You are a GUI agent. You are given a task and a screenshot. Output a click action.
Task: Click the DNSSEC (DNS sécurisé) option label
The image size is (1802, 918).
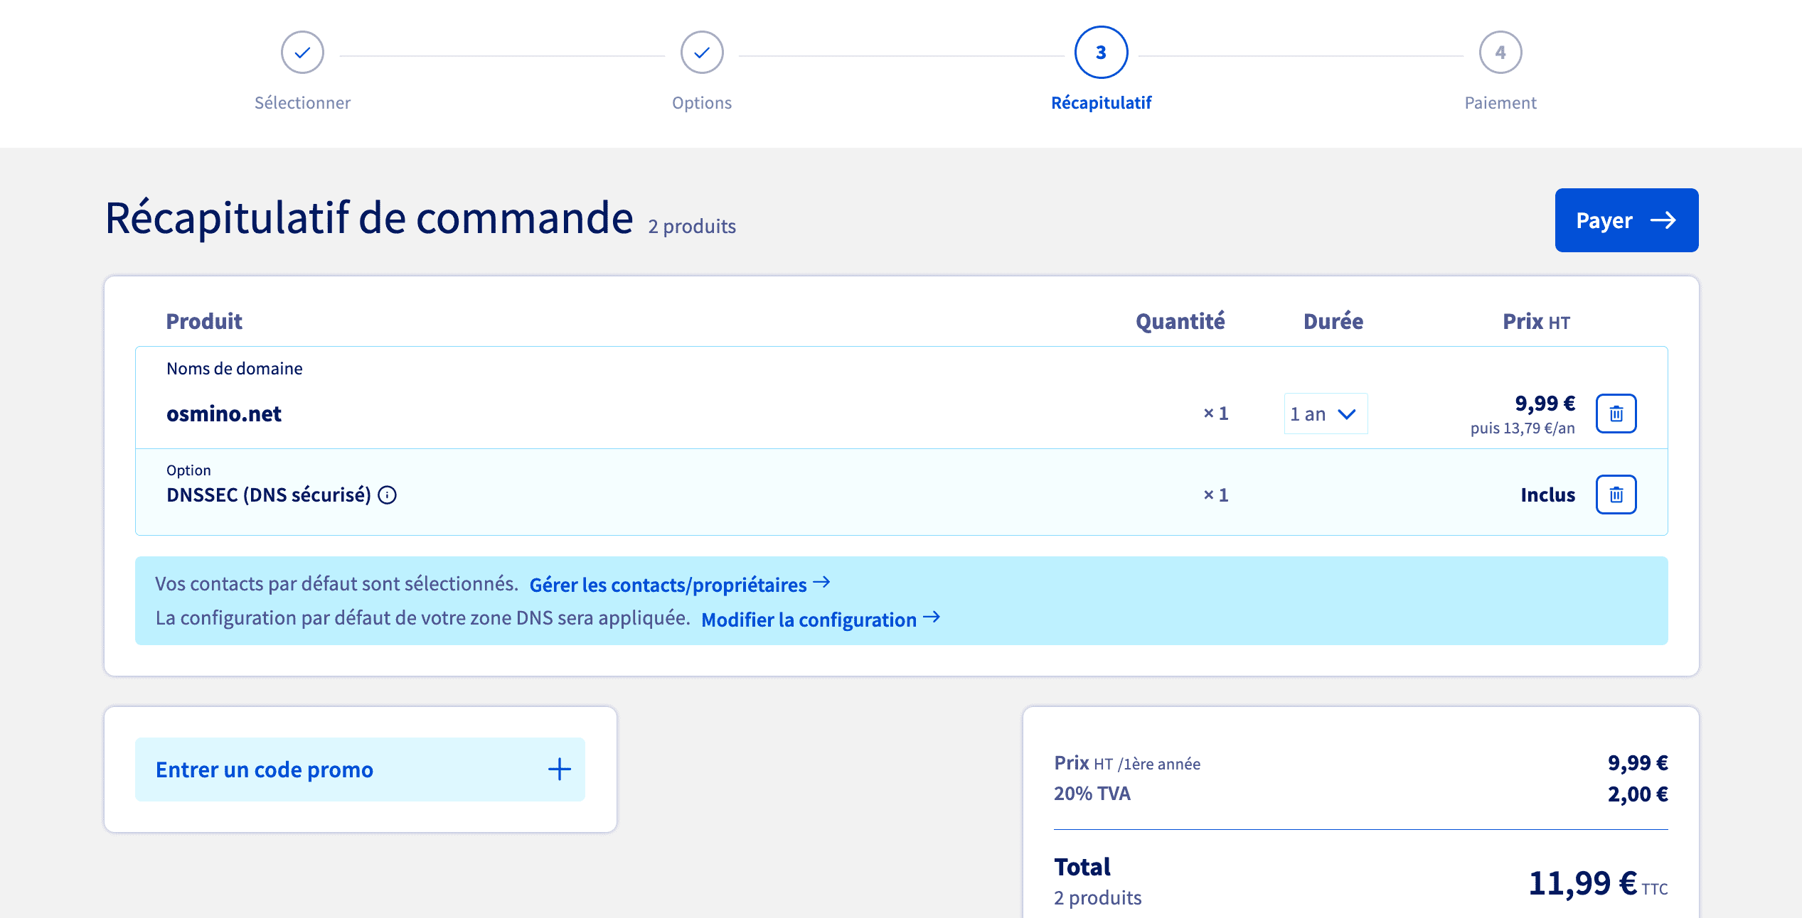pos(269,495)
